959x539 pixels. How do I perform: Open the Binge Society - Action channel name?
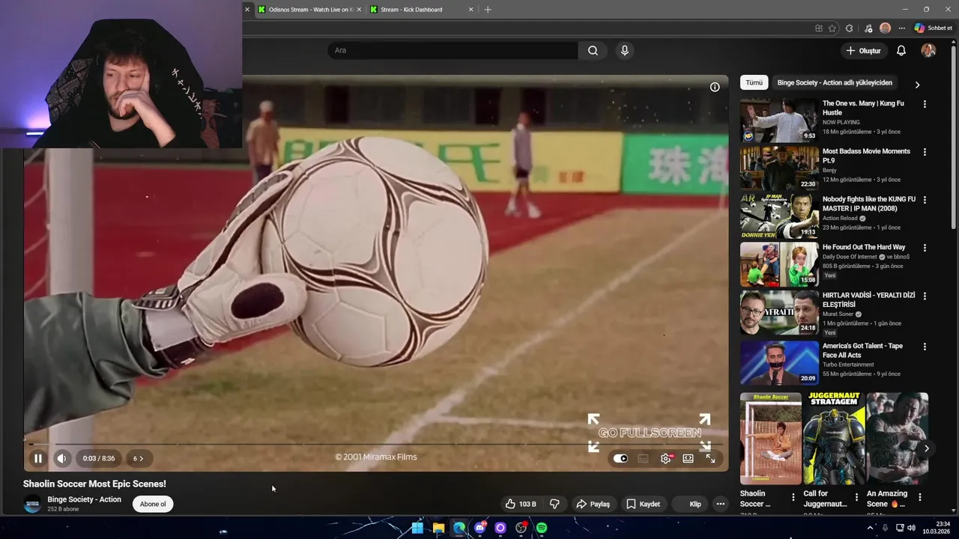pyautogui.click(x=84, y=499)
